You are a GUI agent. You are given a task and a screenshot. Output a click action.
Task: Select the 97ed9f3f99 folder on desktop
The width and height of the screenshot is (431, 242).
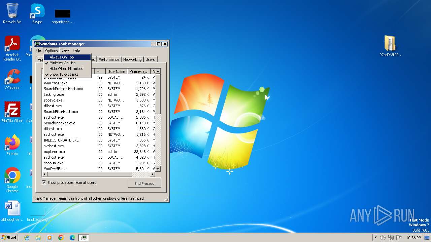391,46
